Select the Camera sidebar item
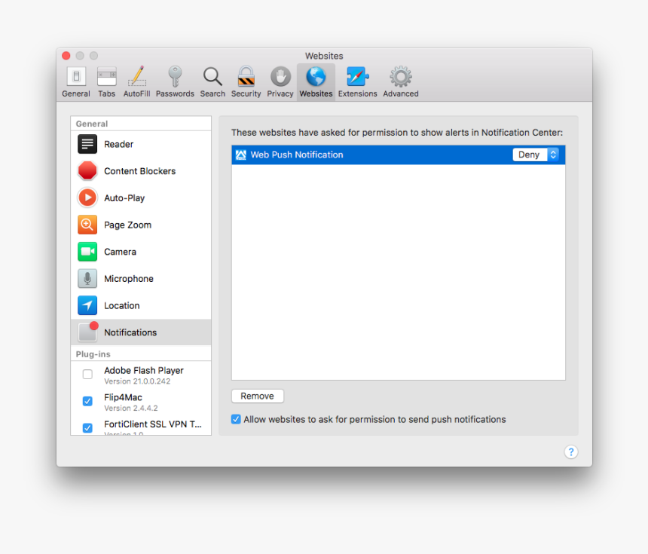Image resolution: width=648 pixels, height=554 pixels. click(x=120, y=252)
